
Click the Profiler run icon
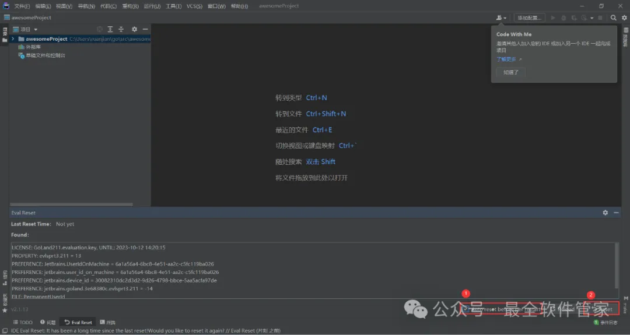[584, 17]
